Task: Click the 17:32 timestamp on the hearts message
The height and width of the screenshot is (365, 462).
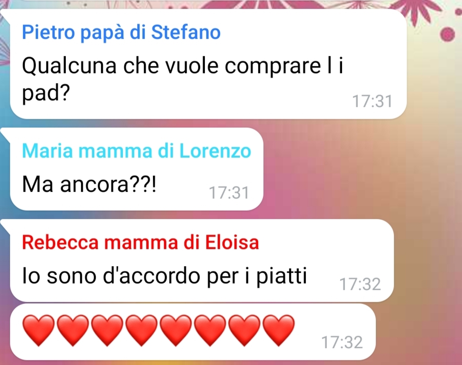Action: coord(342,343)
